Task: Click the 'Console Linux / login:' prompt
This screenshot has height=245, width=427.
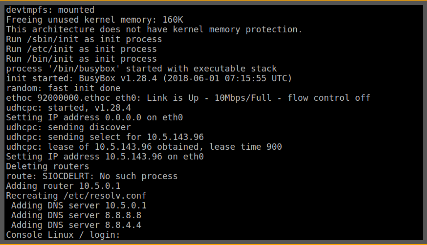Action: pyautogui.click(x=63, y=235)
